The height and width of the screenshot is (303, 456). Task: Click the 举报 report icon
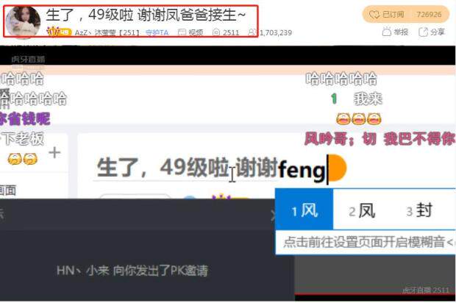(x=386, y=32)
